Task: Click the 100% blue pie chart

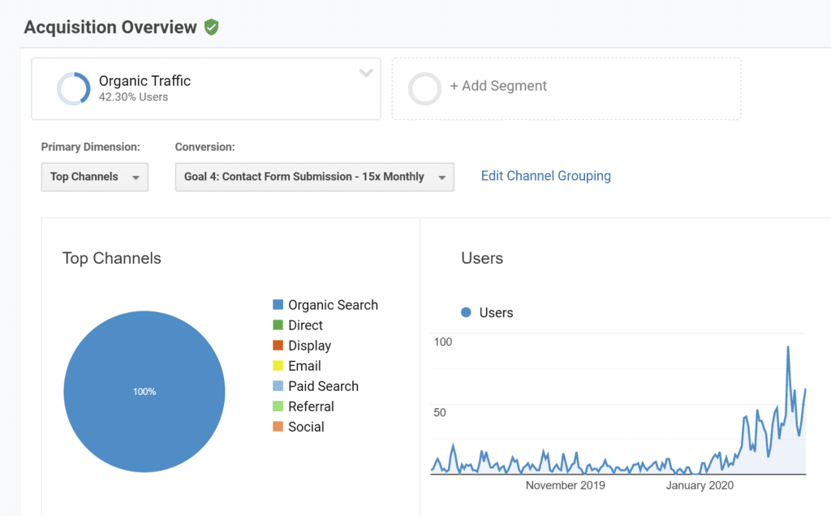Action: (144, 392)
